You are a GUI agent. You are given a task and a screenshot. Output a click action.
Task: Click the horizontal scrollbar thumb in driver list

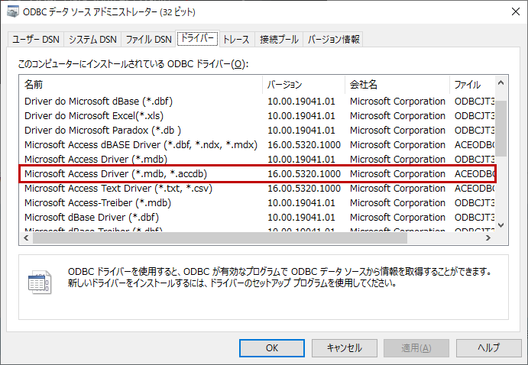click(x=220, y=237)
